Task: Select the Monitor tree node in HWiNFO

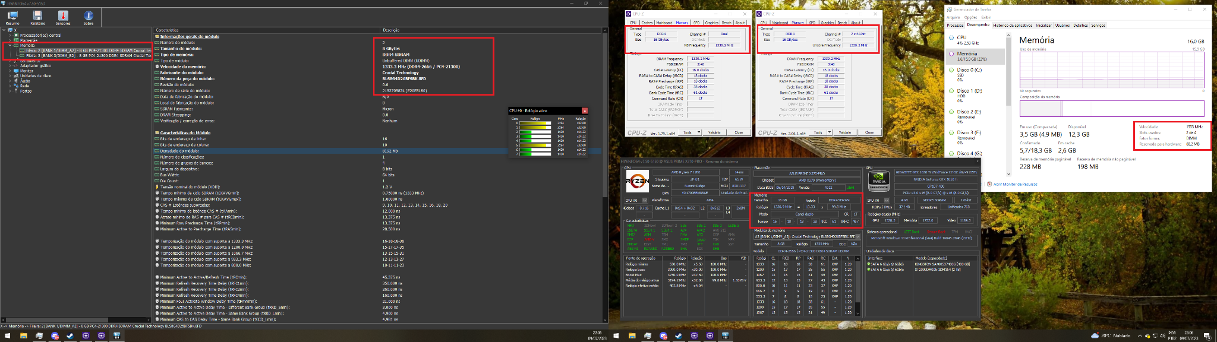Action: pyautogui.click(x=27, y=71)
